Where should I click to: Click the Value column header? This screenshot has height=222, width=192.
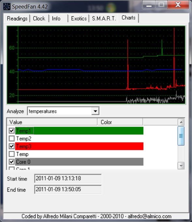click(52, 122)
